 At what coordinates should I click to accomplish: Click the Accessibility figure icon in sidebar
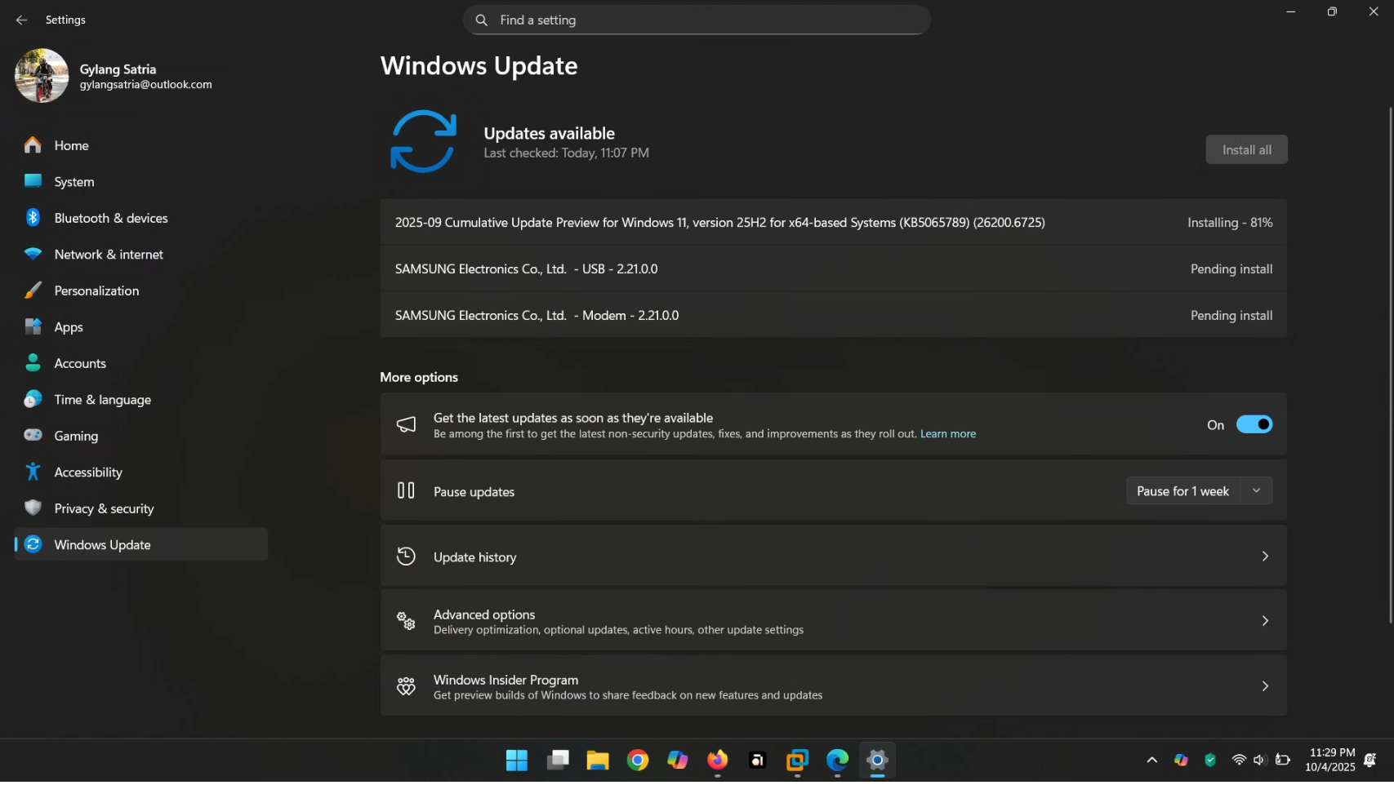click(33, 472)
